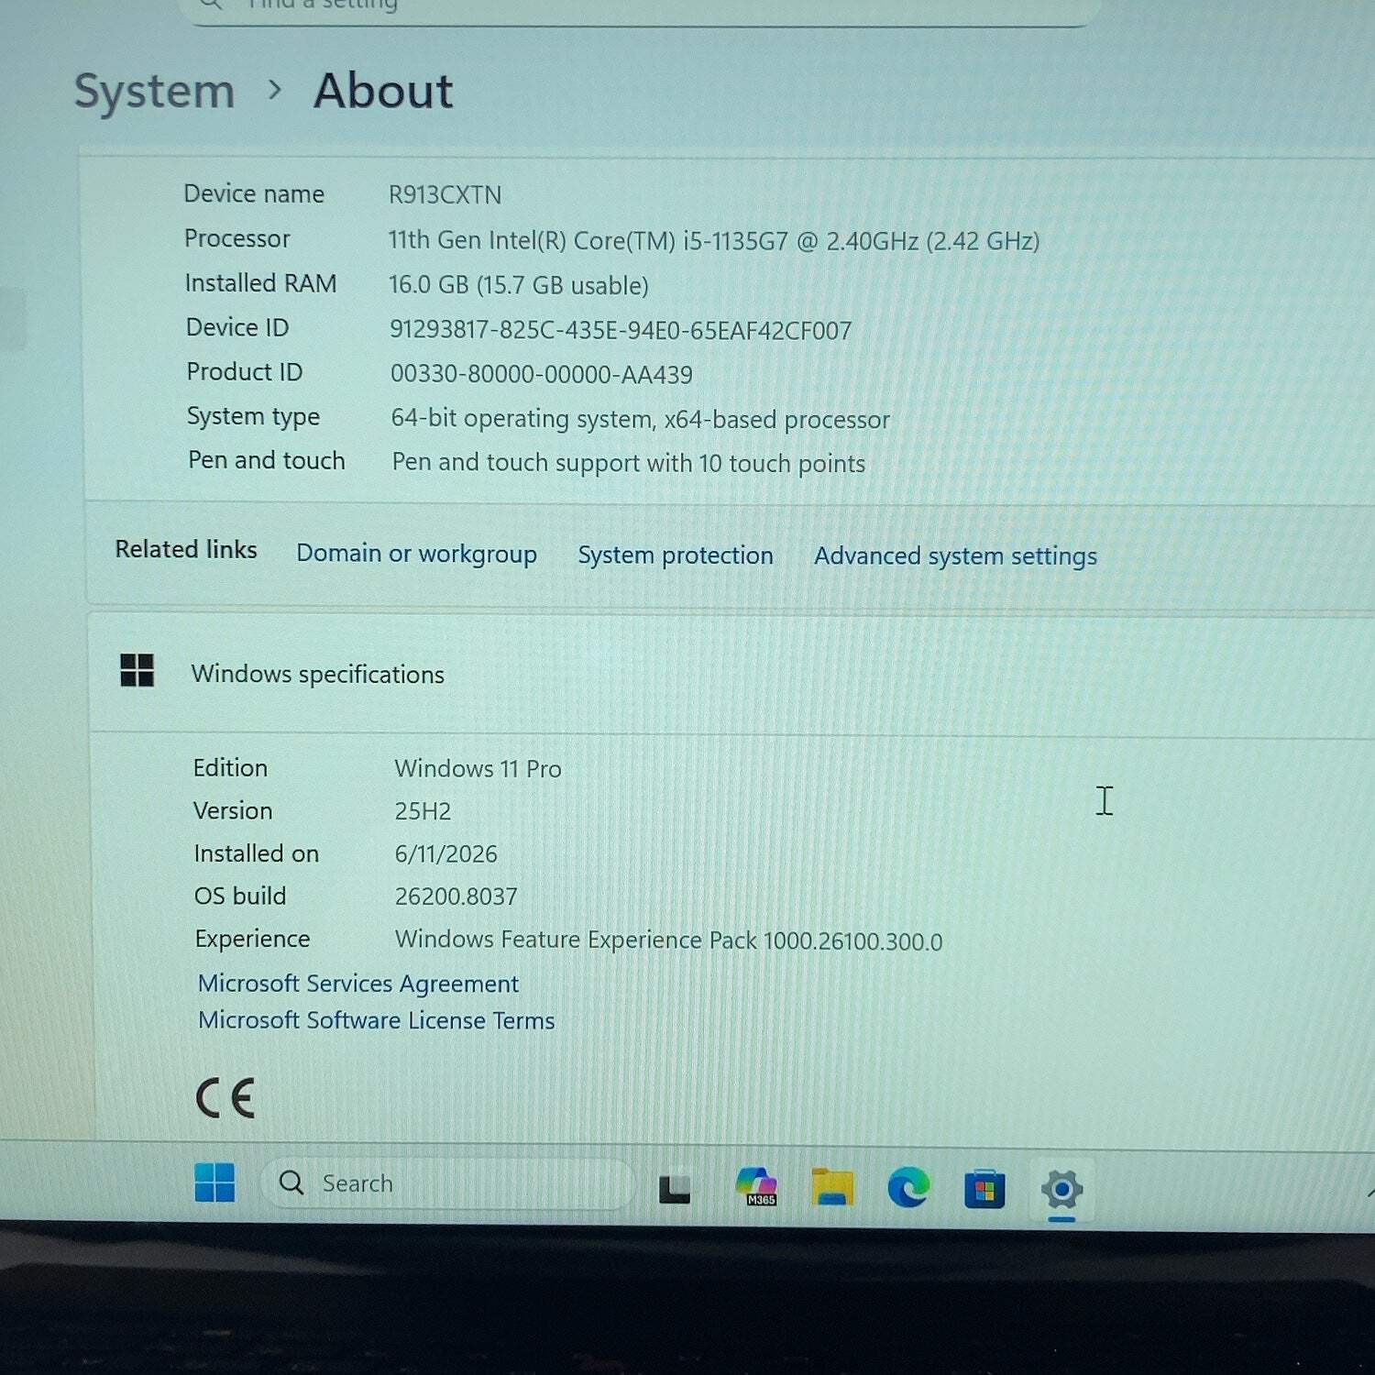Click the Processor label
1375x1375 pixels.
(x=237, y=238)
